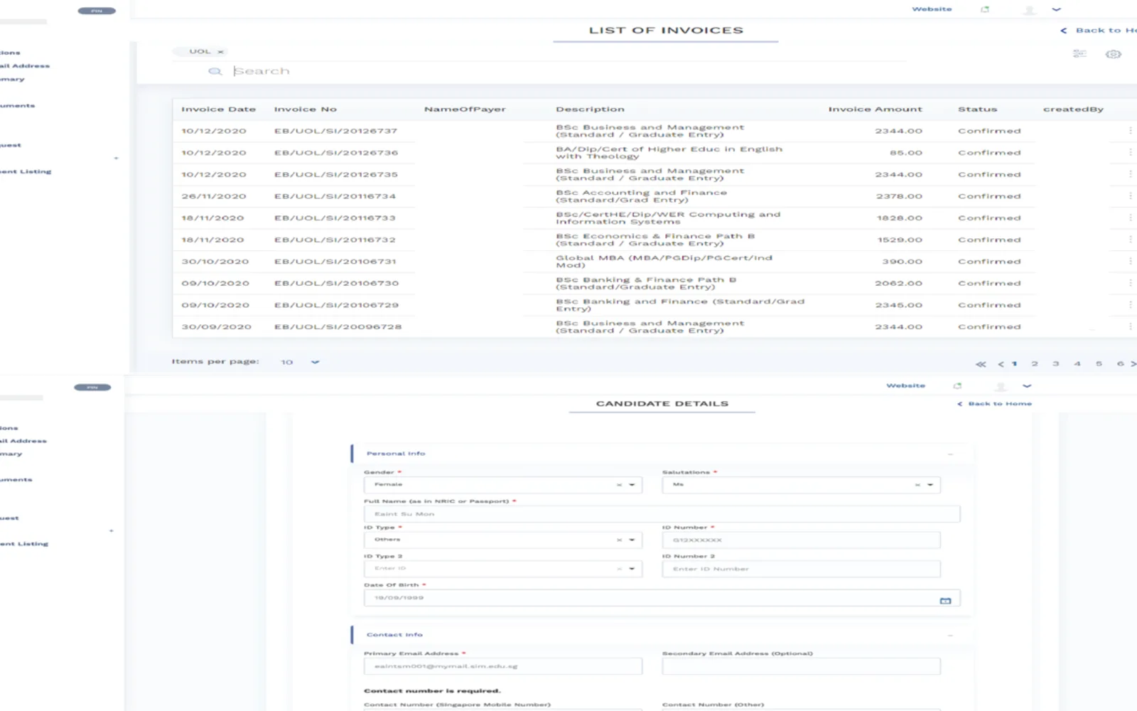This screenshot has width=1137, height=711.
Task: Open the filter sliders icon above the invoice table
Action: click(1079, 53)
